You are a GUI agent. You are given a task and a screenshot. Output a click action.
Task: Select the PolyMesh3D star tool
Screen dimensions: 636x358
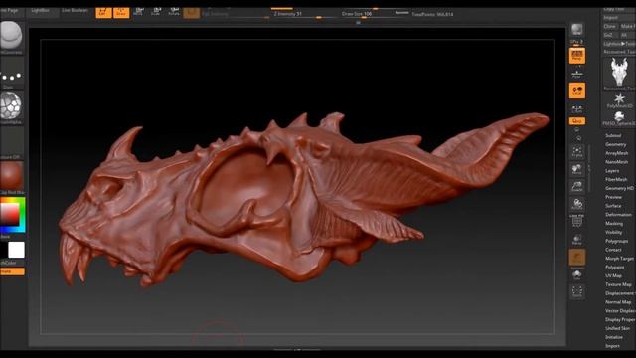pyautogui.click(x=619, y=100)
